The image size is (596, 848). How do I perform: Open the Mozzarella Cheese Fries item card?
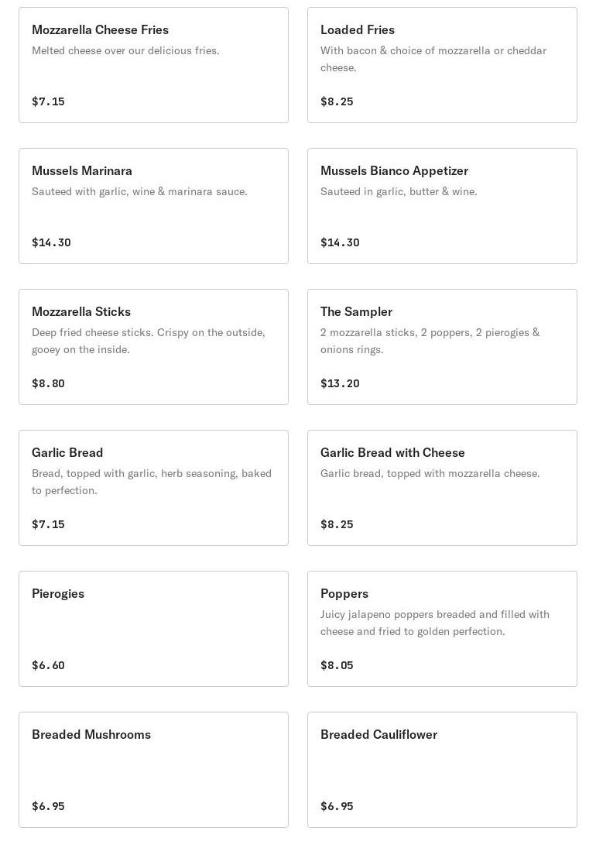click(153, 65)
